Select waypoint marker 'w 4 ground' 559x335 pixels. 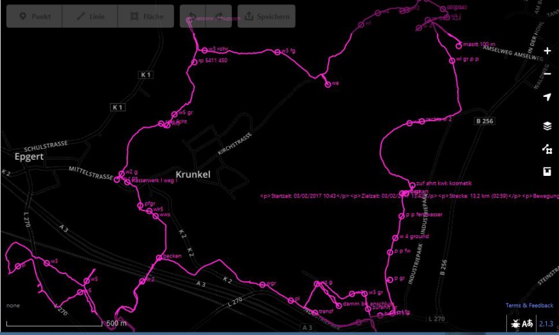click(x=395, y=237)
